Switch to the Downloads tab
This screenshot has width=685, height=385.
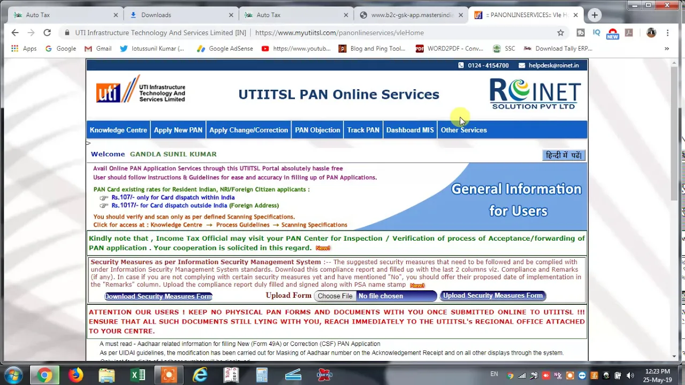pos(182,15)
